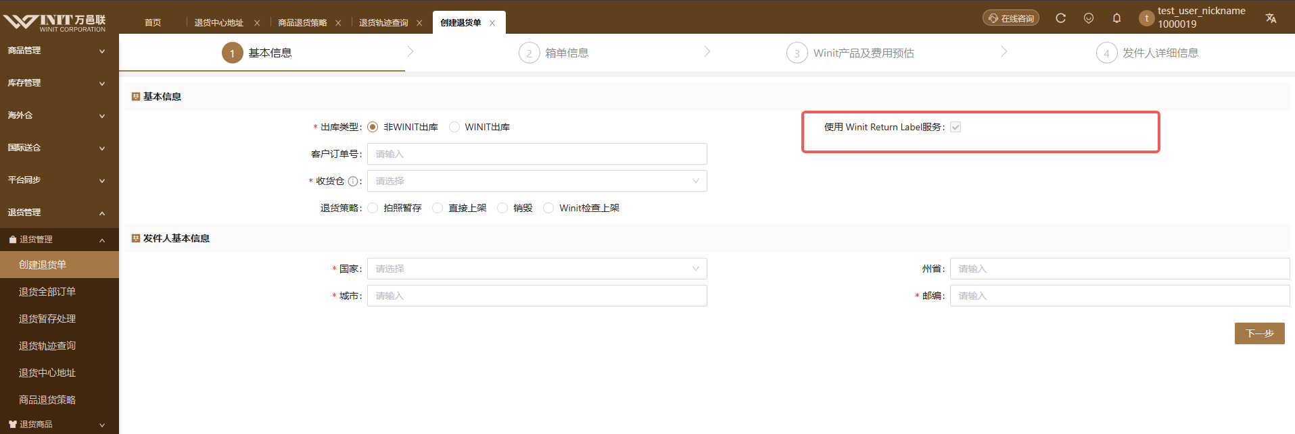The image size is (1295, 434).
Task: Open the 收货仓 dropdown
Action: point(537,181)
